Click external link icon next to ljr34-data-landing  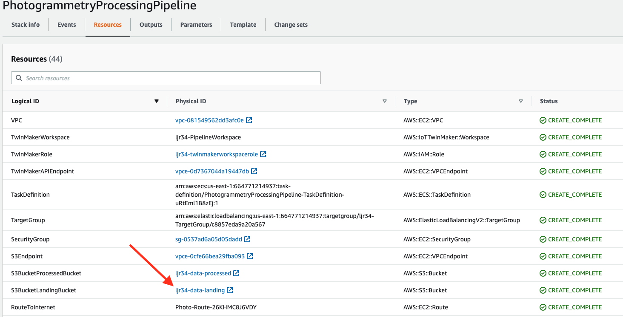(230, 290)
